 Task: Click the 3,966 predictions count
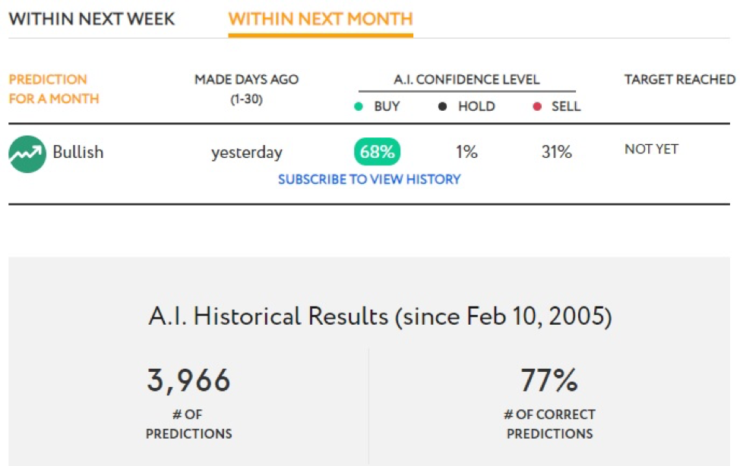coord(188,381)
